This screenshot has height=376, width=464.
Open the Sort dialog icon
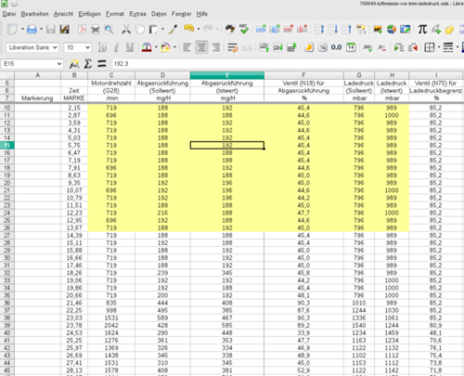pos(319,30)
